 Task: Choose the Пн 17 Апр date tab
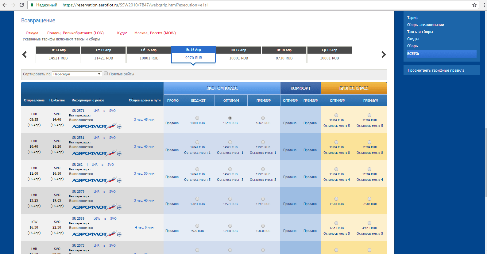pyautogui.click(x=238, y=55)
